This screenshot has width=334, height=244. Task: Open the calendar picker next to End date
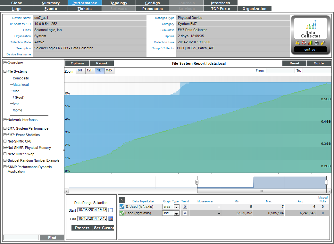(x=111, y=218)
